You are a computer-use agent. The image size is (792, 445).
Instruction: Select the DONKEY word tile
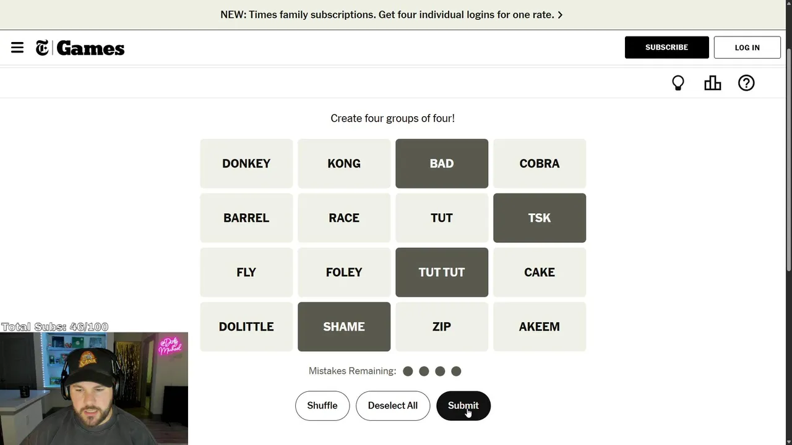pos(246,163)
